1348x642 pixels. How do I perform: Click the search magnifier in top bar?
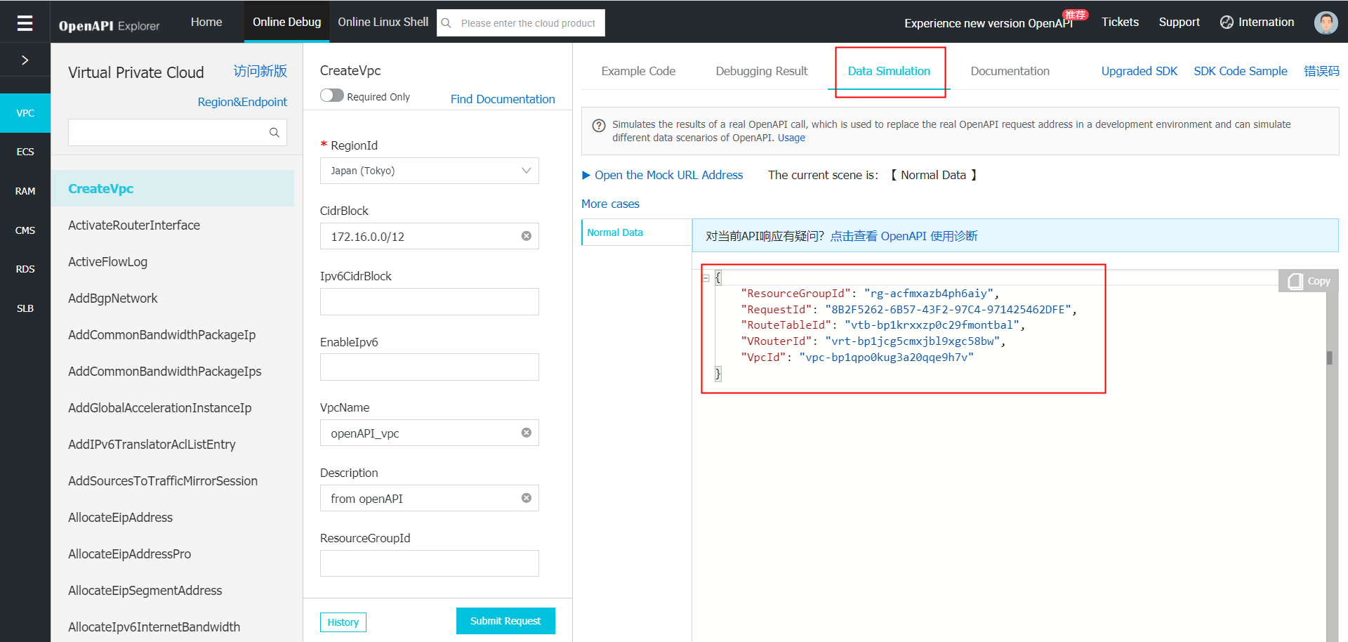pyautogui.click(x=446, y=23)
